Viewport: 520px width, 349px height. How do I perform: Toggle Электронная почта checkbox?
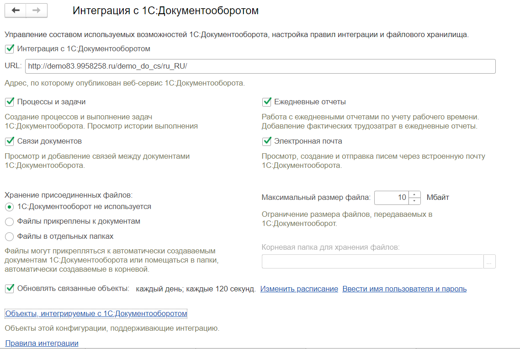coord(267,141)
